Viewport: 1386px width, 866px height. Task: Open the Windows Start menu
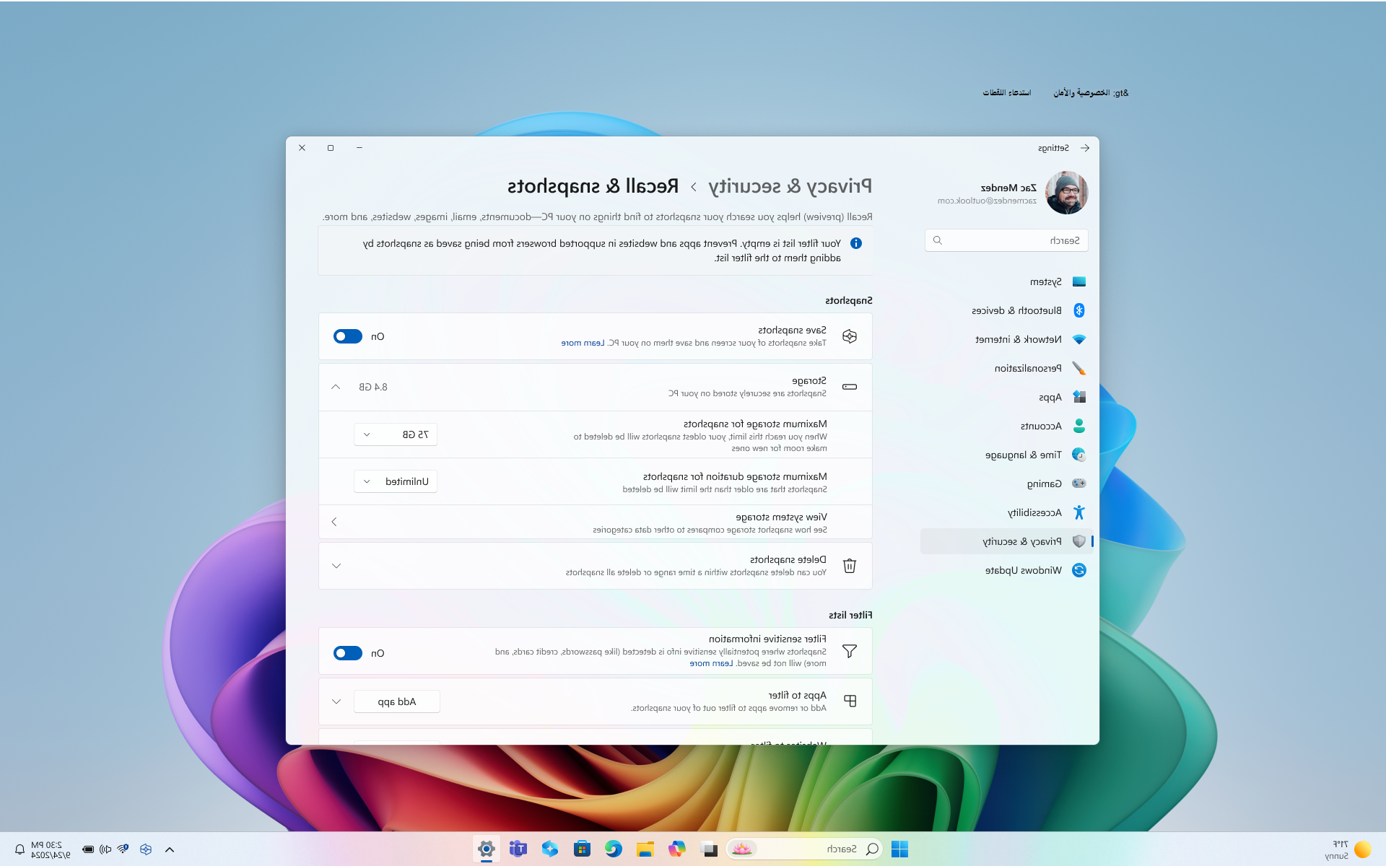(x=899, y=849)
